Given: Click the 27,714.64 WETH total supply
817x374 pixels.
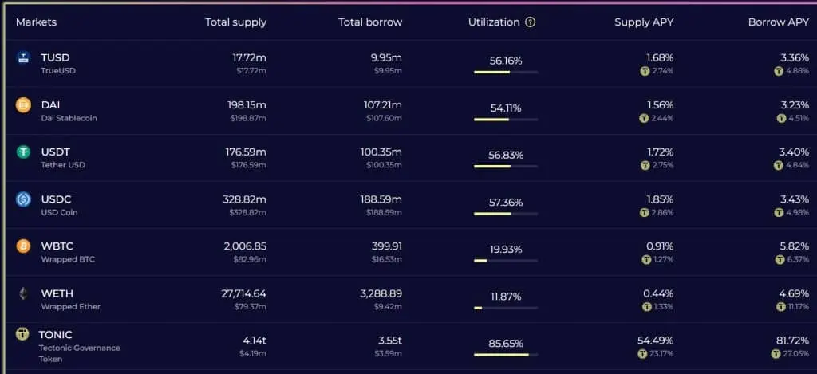Looking at the screenshot, I should pyautogui.click(x=244, y=293).
